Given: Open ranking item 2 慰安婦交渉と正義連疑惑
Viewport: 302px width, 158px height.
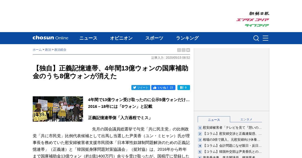Looking at the screenshot, I should tap(232, 134).
